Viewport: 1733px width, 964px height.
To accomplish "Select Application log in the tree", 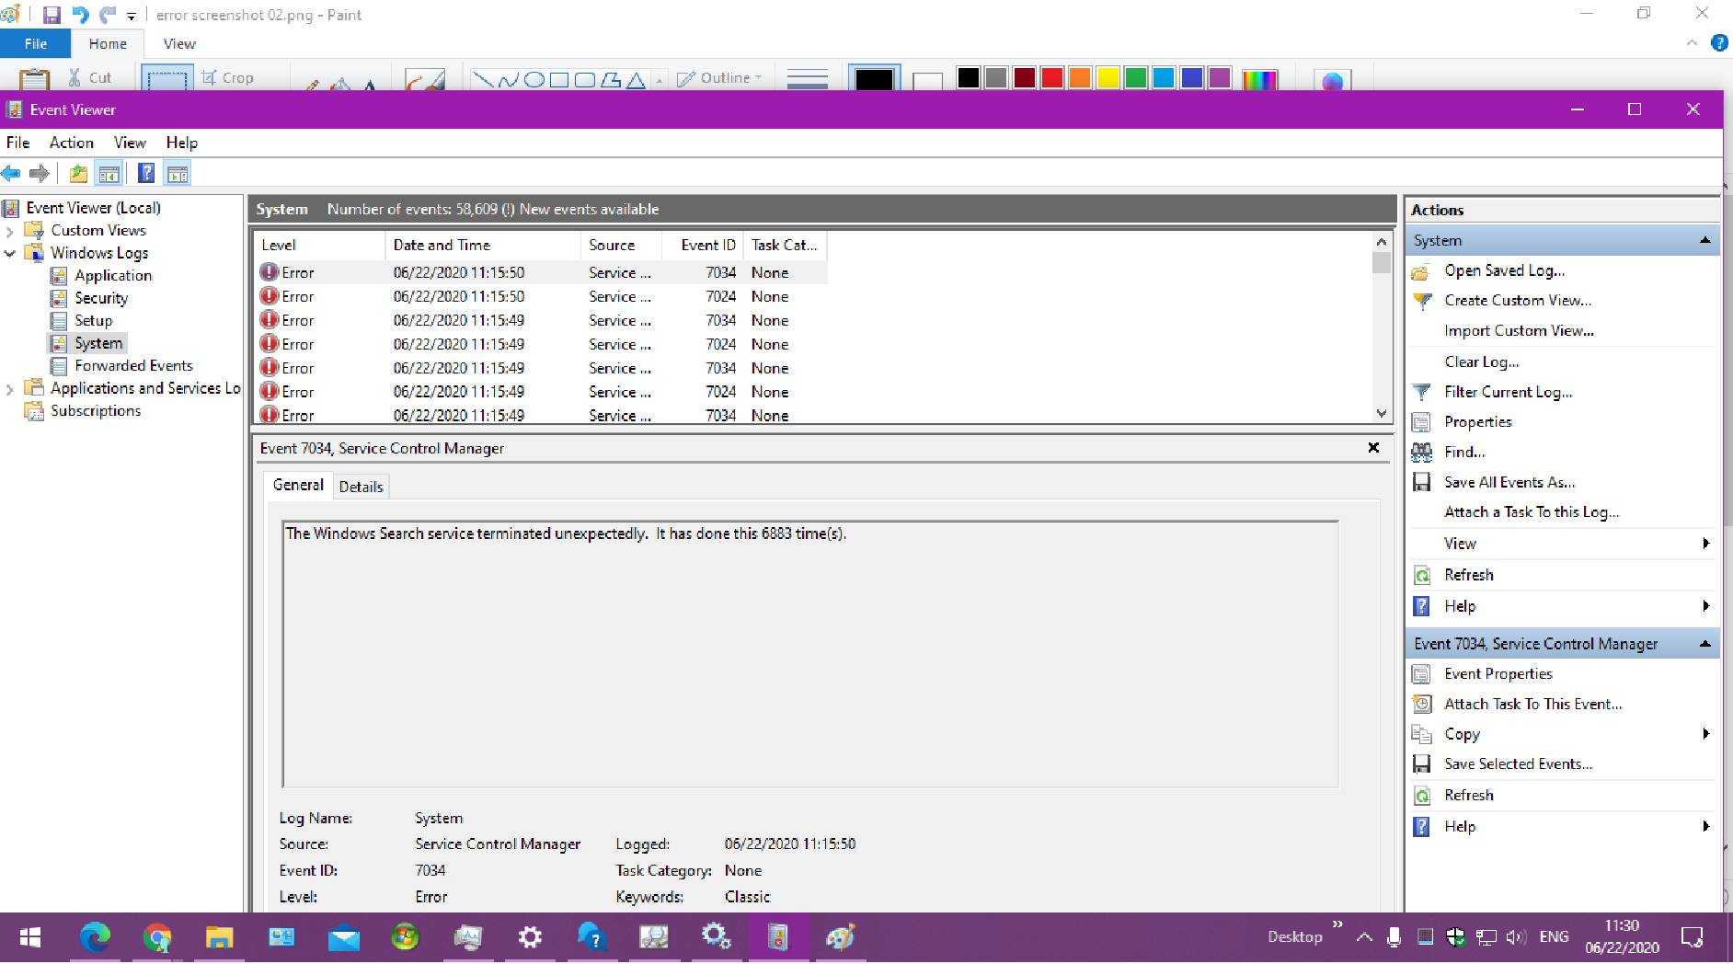I will tap(112, 276).
